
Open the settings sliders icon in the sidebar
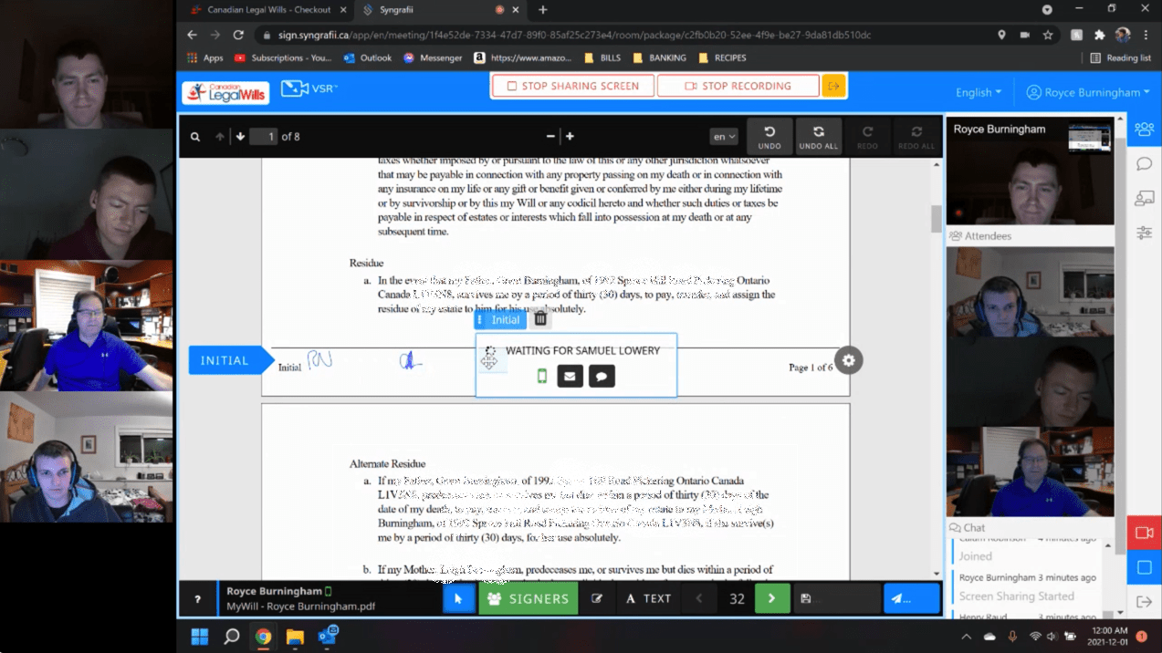(1144, 233)
